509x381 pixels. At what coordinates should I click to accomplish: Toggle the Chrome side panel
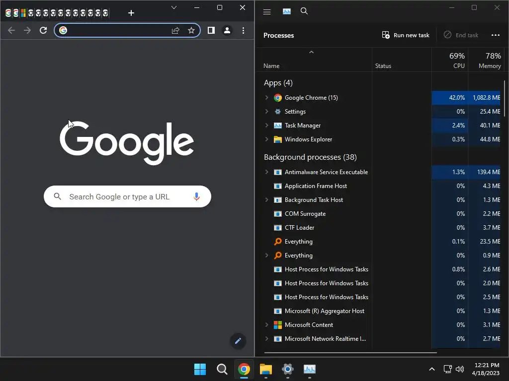[x=211, y=30]
